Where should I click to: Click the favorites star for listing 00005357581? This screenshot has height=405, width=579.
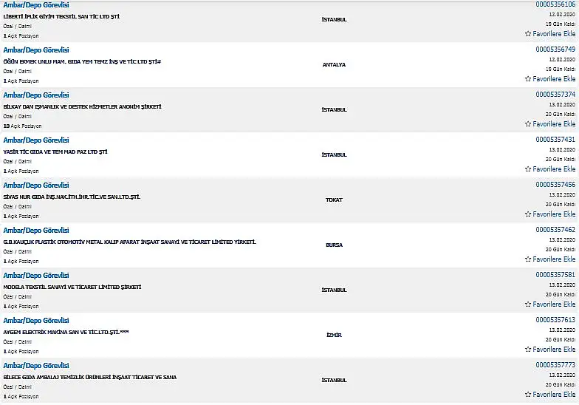click(528, 304)
